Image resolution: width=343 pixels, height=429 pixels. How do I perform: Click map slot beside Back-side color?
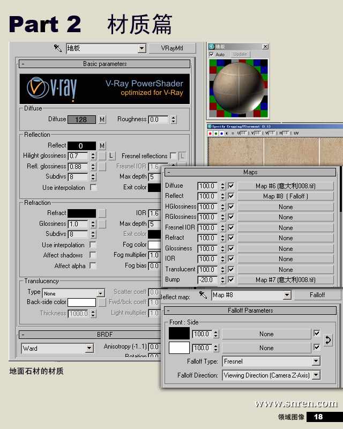pos(102,302)
